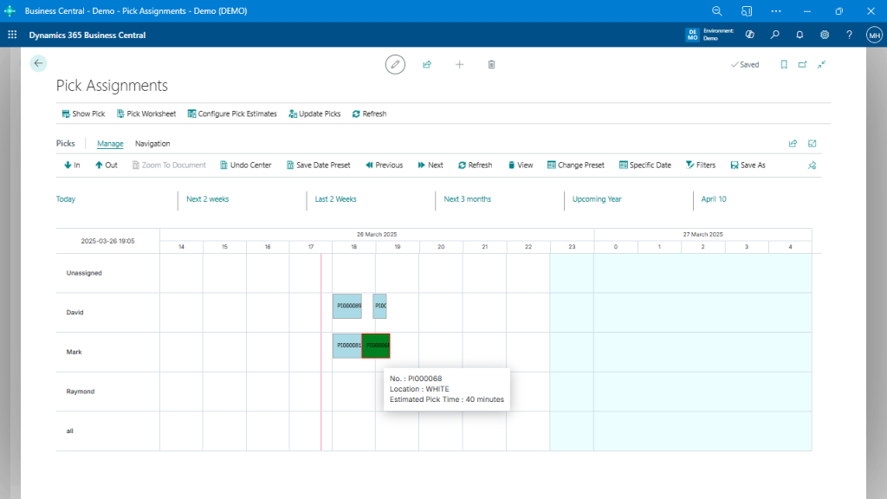Viewport: 887px width, 499px height.
Task: Select the PI000068 bar in Mark's row
Action: point(375,346)
